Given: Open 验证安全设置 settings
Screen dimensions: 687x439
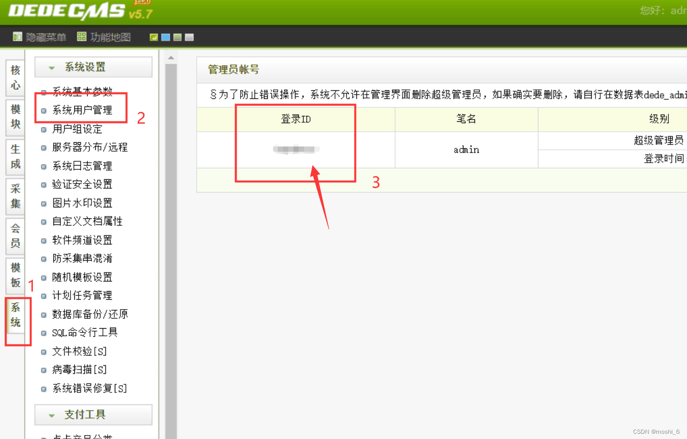Looking at the screenshot, I should tap(83, 185).
